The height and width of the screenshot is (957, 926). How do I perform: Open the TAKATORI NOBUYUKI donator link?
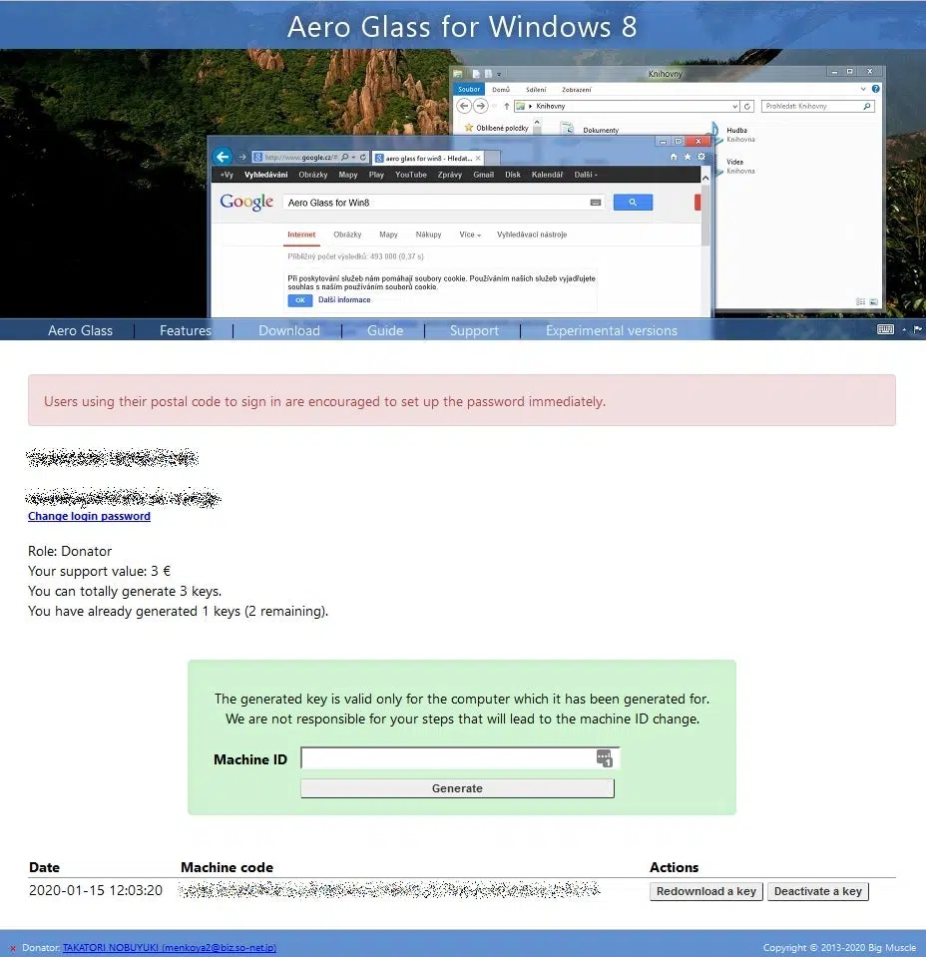click(x=169, y=948)
